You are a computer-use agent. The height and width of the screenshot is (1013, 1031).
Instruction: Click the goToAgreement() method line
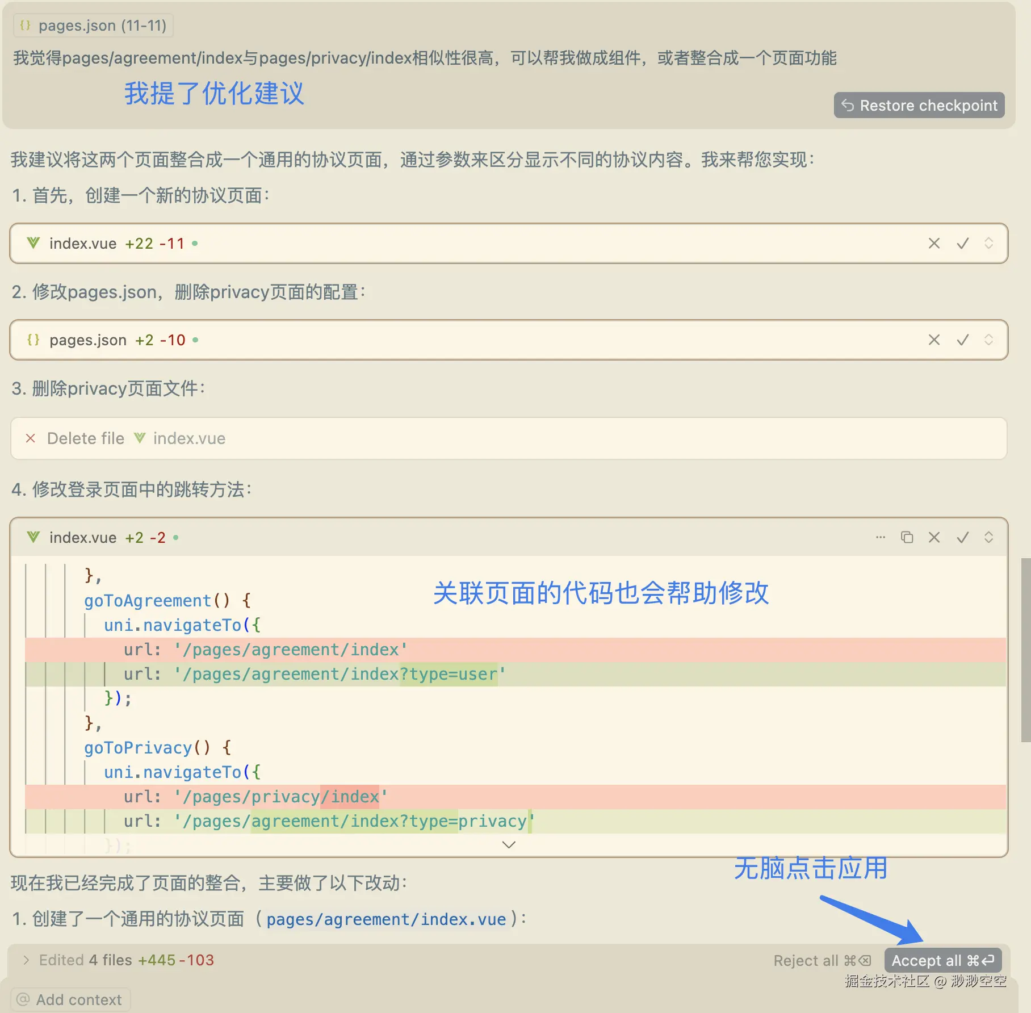168,601
